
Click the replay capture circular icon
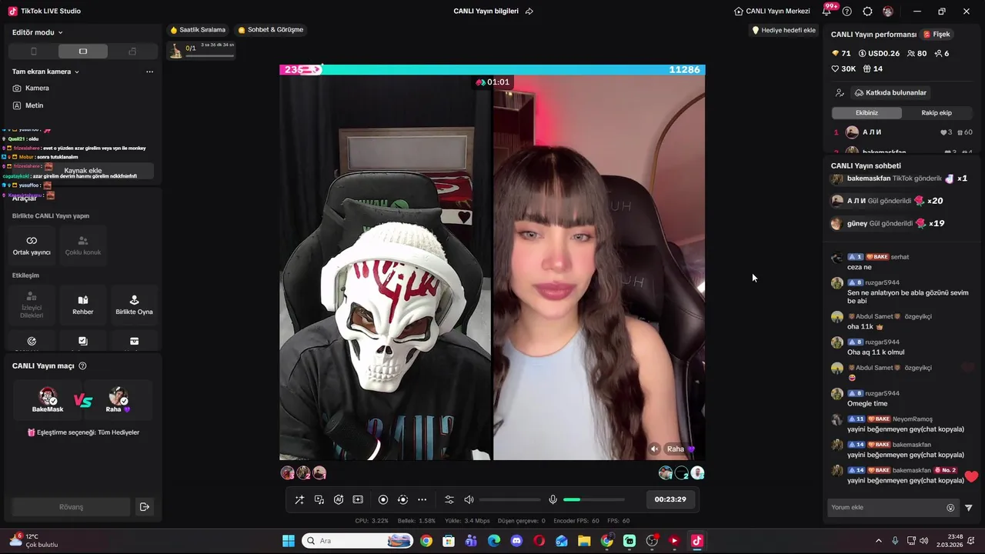pos(402,499)
